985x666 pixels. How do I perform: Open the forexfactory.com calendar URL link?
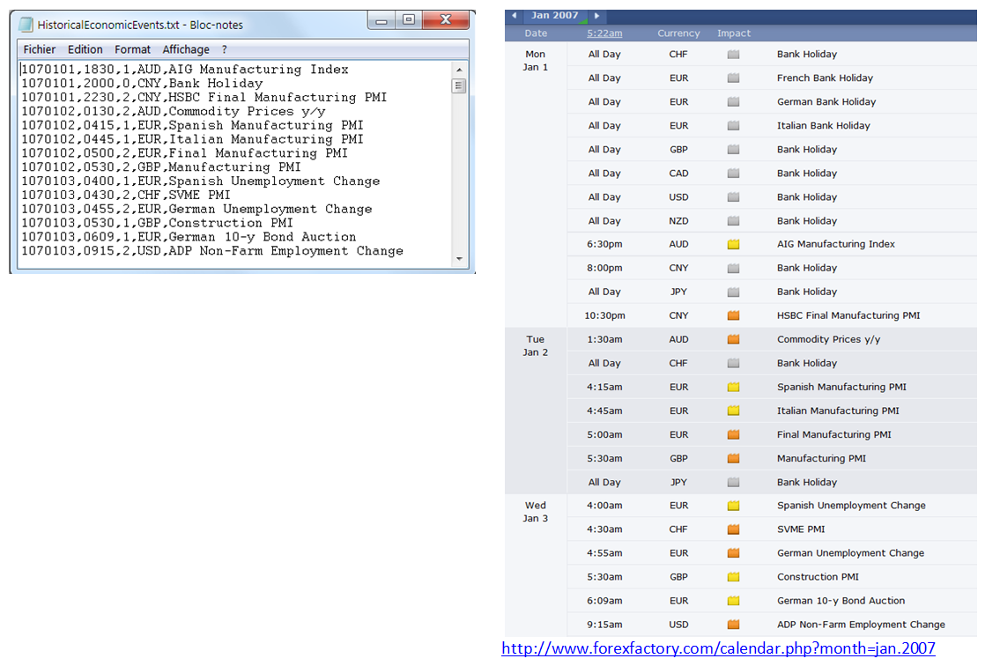[x=718, y=648]
